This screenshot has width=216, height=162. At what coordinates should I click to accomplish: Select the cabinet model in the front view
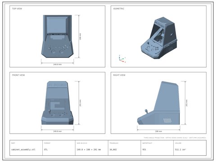tap(57, 103)
